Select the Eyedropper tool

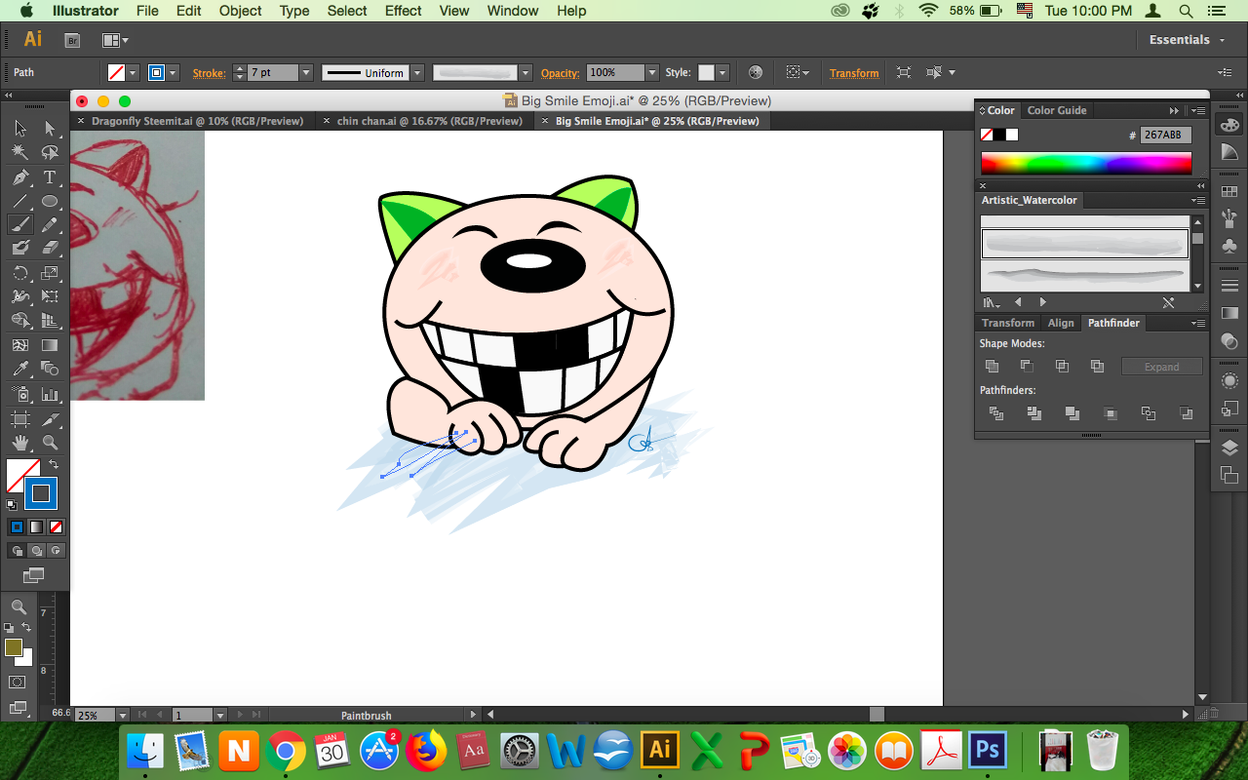[20, 369]
